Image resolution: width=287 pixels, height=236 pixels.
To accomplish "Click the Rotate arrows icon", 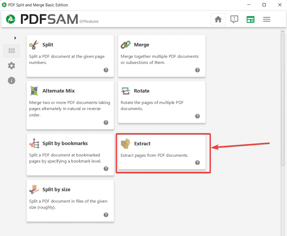I will (126, 91).
